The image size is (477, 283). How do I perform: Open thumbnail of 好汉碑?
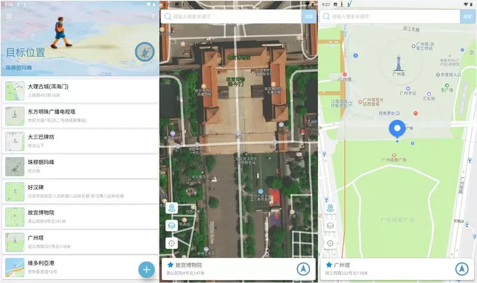pos(14,191)
